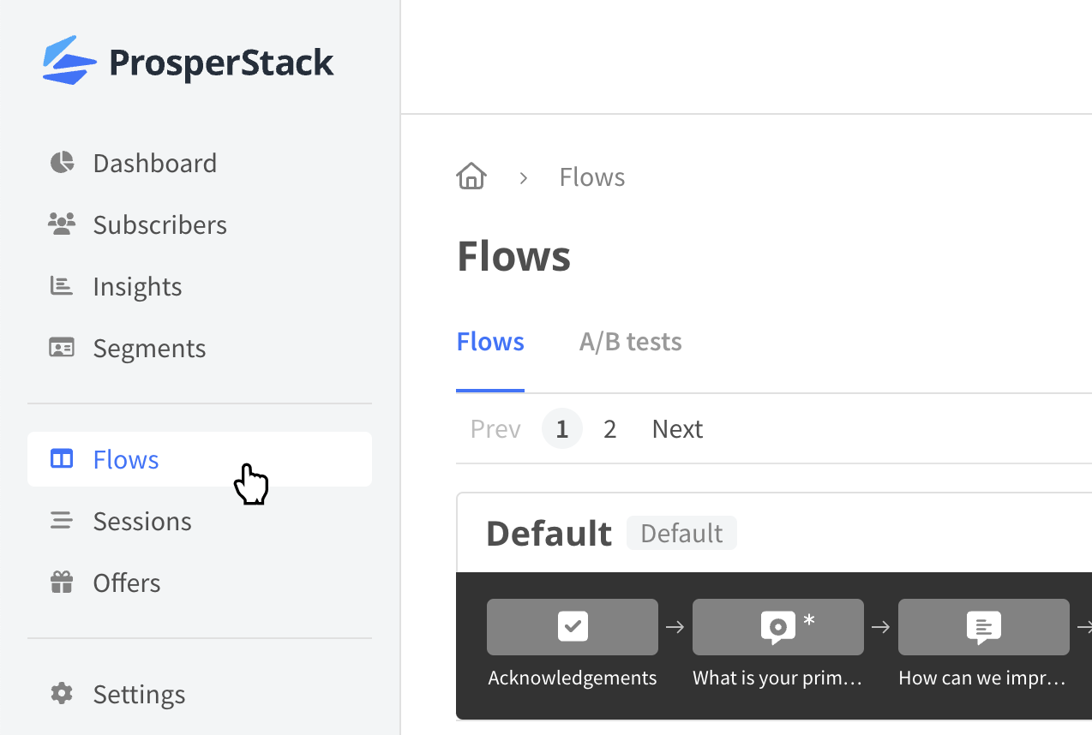Click the 'How can we impr...' feedback step
This screenshot has height=735, width=1092.
tap(983, 626)
